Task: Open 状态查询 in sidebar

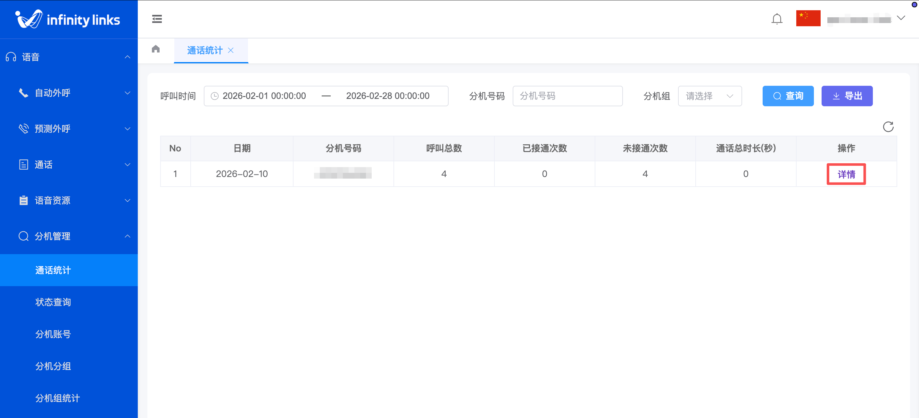Action: (53, 302)
